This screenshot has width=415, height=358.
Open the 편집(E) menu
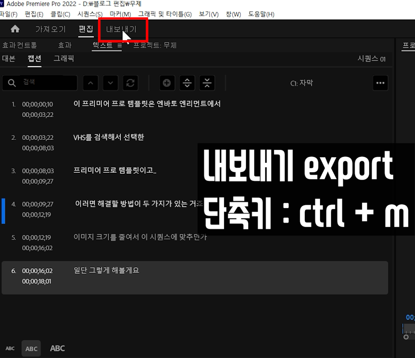point(34,14)
